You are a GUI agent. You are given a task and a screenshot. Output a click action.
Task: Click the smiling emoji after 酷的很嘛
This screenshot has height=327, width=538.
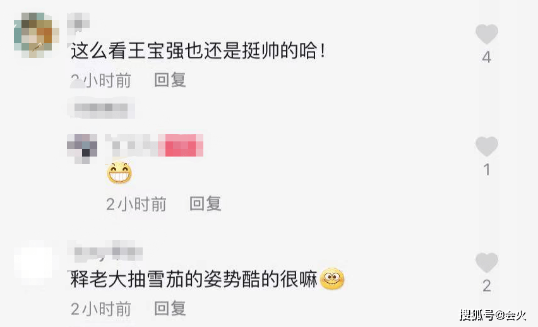pyautogui.click(x=332, y=278)
